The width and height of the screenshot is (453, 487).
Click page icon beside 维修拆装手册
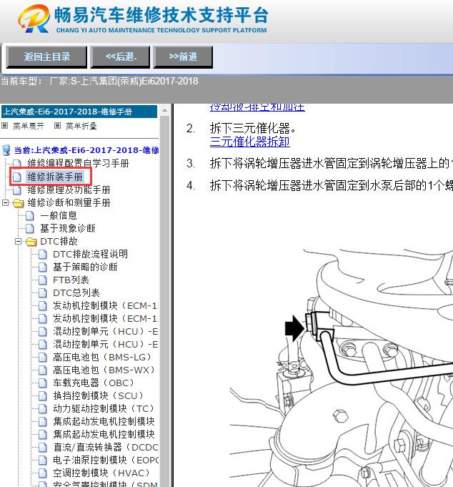point(17,177)
